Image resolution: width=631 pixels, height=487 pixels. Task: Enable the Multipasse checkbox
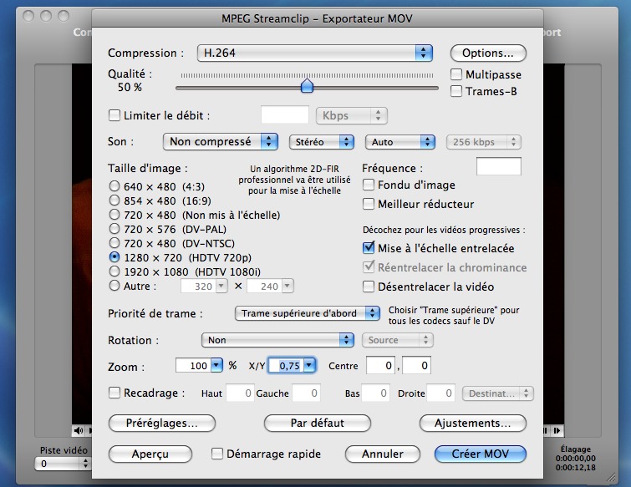[456, 74]
